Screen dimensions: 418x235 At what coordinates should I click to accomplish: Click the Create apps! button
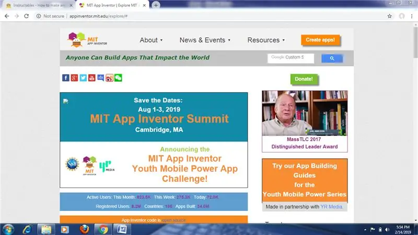(320, 40)
